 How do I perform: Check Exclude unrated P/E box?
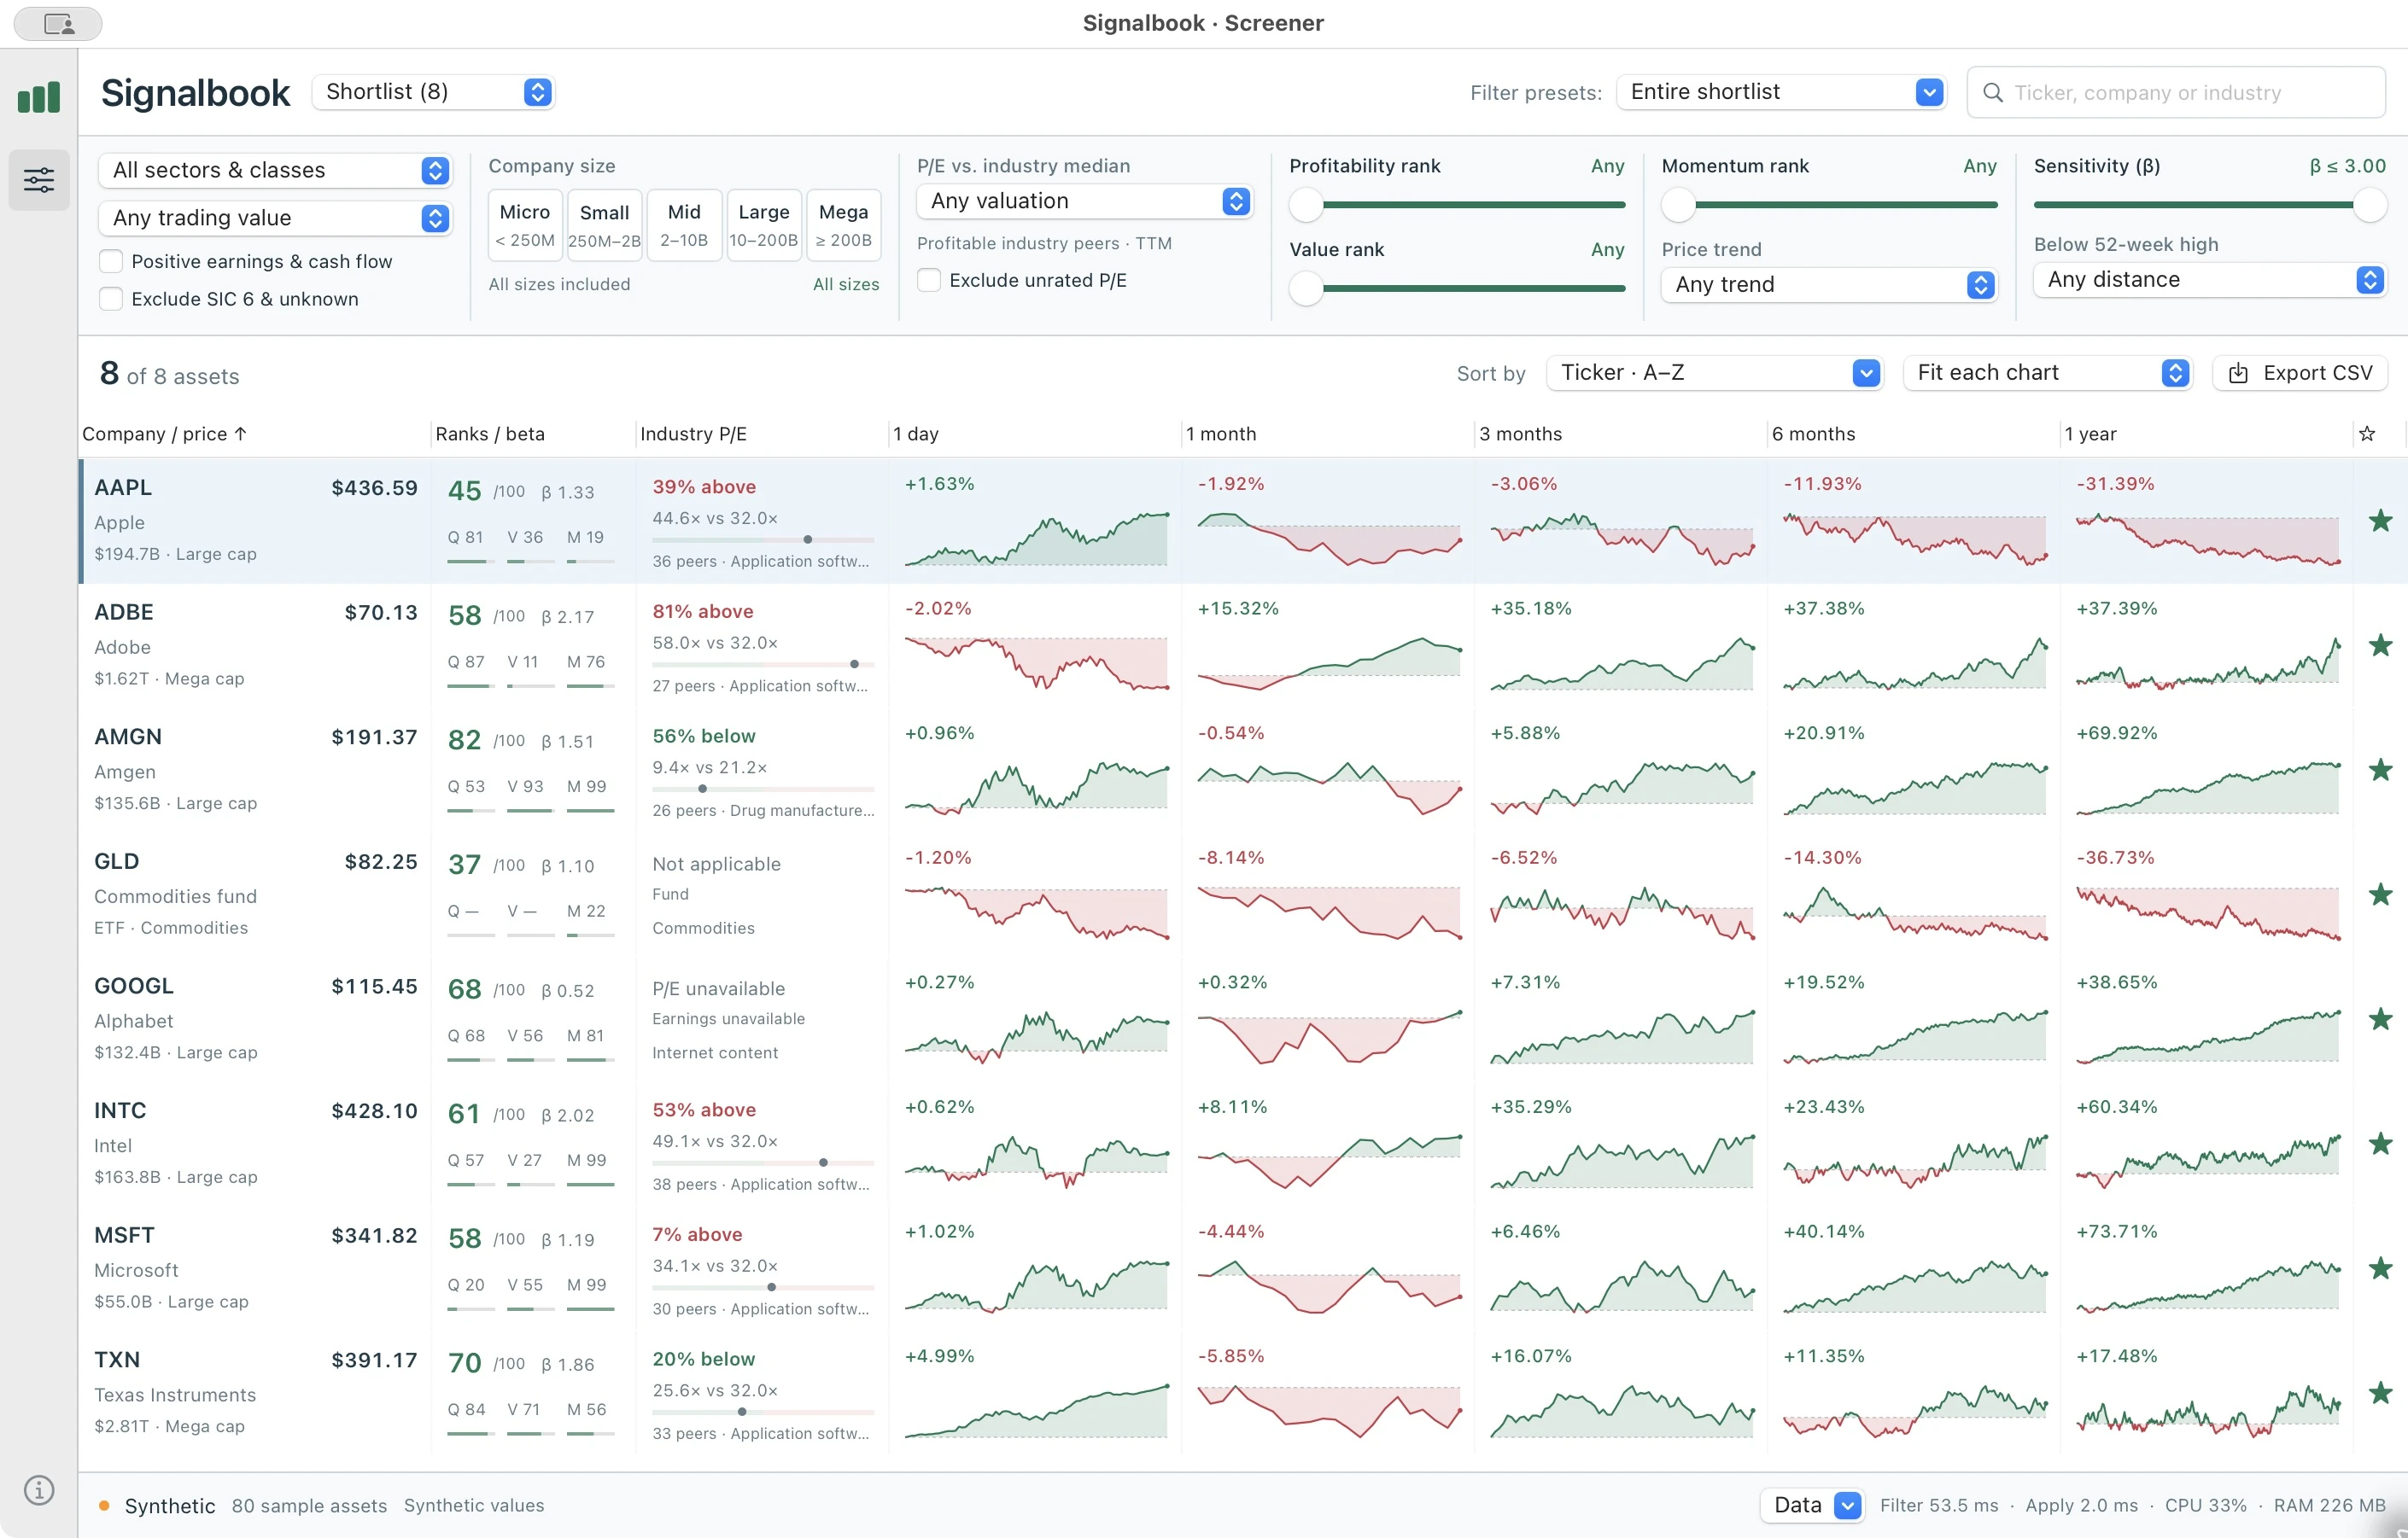click(x=929, y=281)
